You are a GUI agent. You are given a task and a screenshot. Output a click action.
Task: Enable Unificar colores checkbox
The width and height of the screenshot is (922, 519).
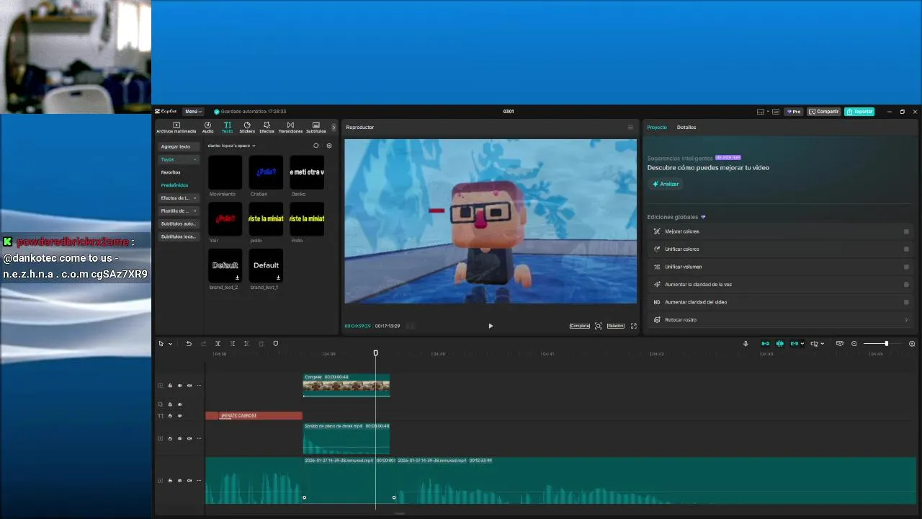coord(906,249)
